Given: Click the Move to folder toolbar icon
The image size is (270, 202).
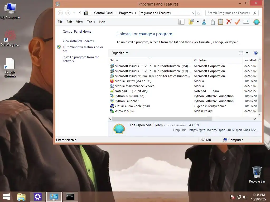Looking at the screenshot, I should pos(191,22).
